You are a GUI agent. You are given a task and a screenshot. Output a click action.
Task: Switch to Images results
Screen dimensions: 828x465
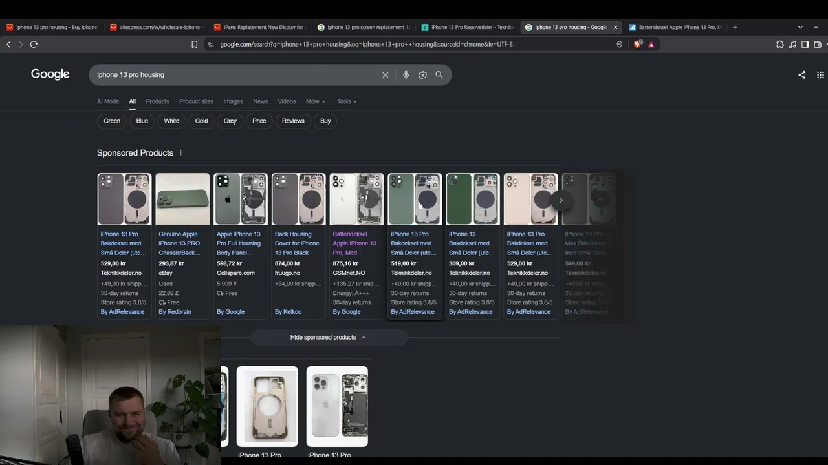pyautogui.click(x=233, y=101)
